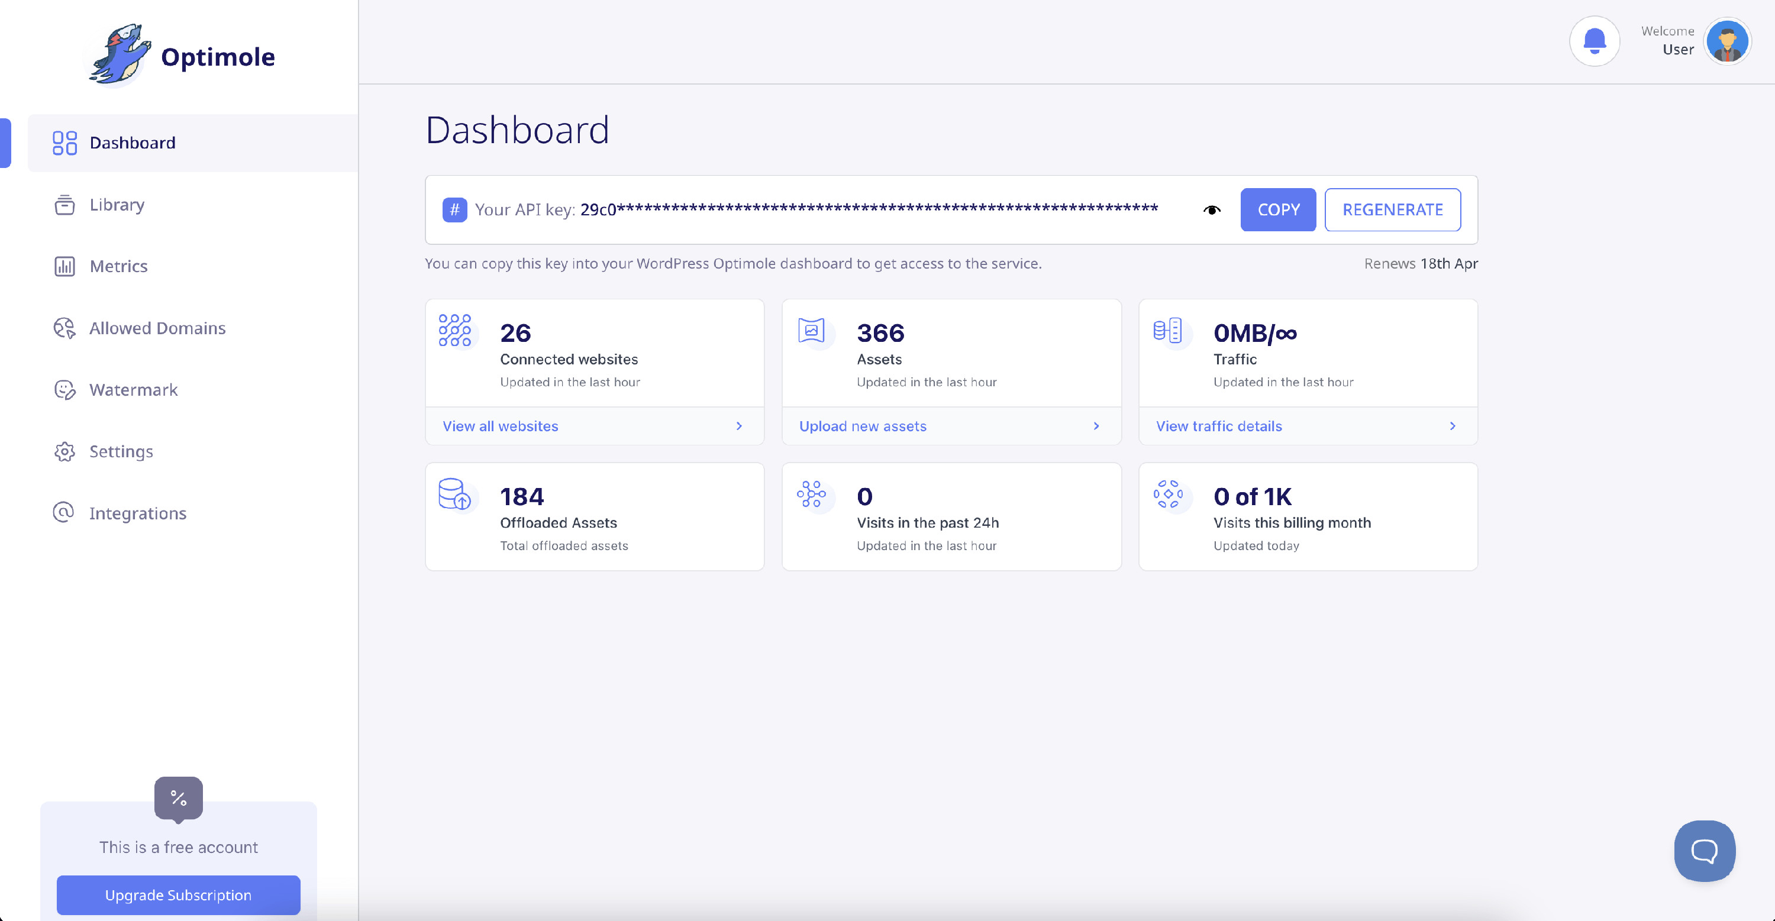The image size is (1775, 921).
Task: Expand the View all websites chevron
Action: (740, 426)
